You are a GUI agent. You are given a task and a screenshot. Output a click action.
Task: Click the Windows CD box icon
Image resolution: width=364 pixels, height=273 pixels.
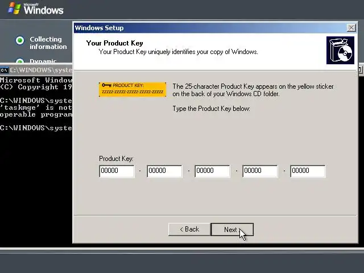340,50
